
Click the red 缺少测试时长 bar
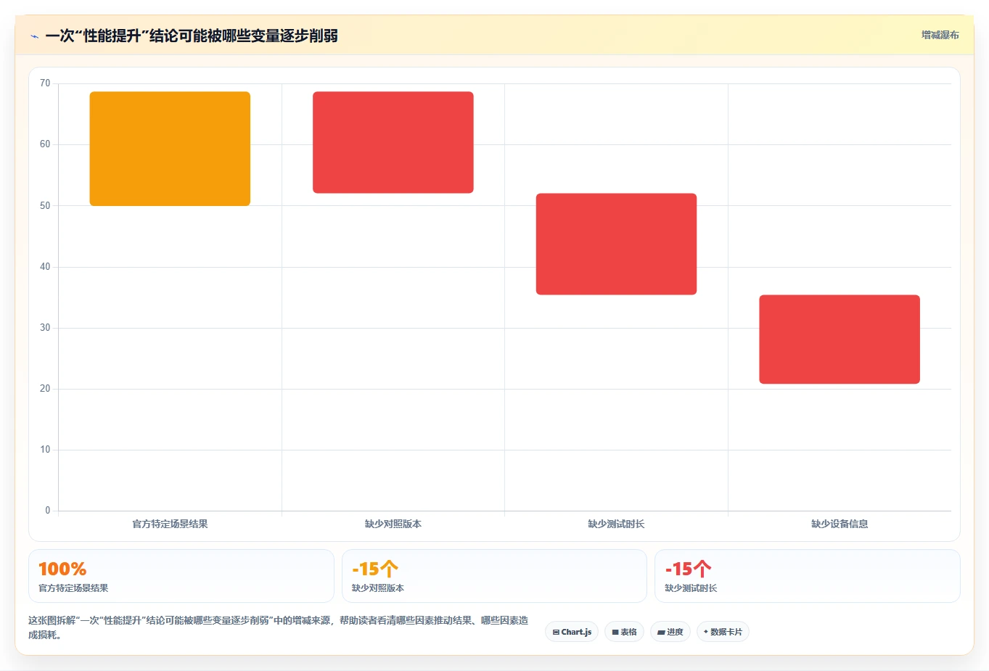point(616,244)
